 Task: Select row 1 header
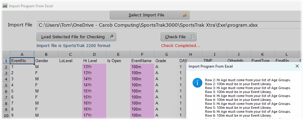click(x=6, y=61)
